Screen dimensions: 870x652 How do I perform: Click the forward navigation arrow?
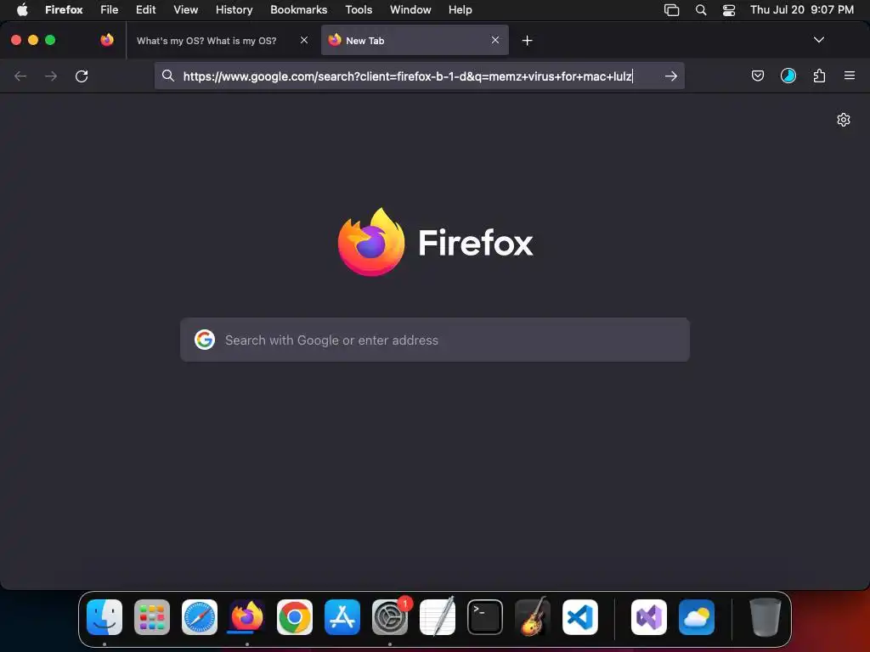[x=51, y=76]
